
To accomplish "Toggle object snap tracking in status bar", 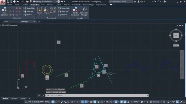I will tap(83, 102).
